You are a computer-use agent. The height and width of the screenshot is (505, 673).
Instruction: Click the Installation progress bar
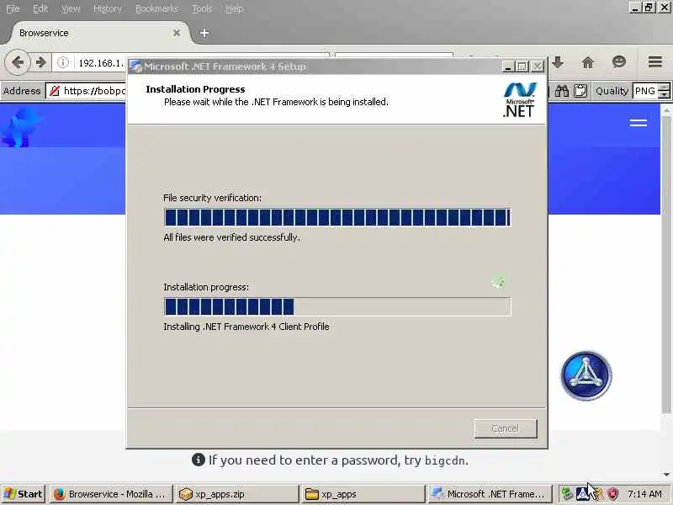(337, 306)
